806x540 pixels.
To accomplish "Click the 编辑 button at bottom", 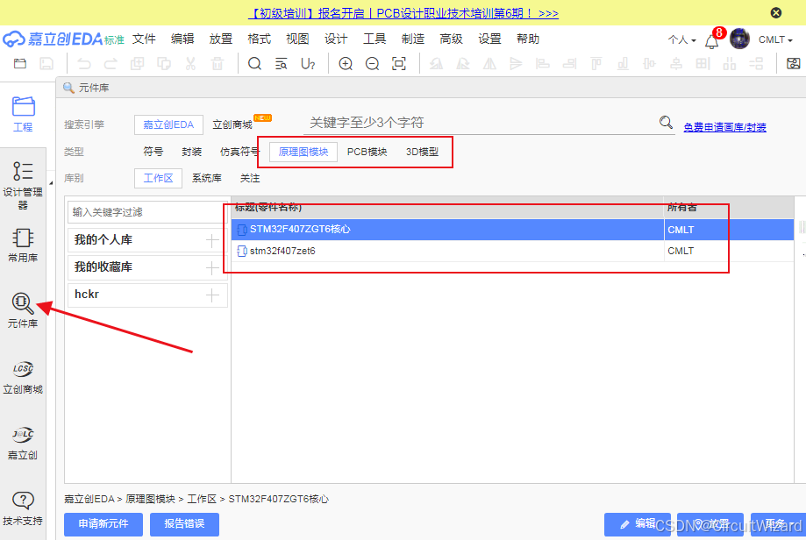I will tap(638, 524).
